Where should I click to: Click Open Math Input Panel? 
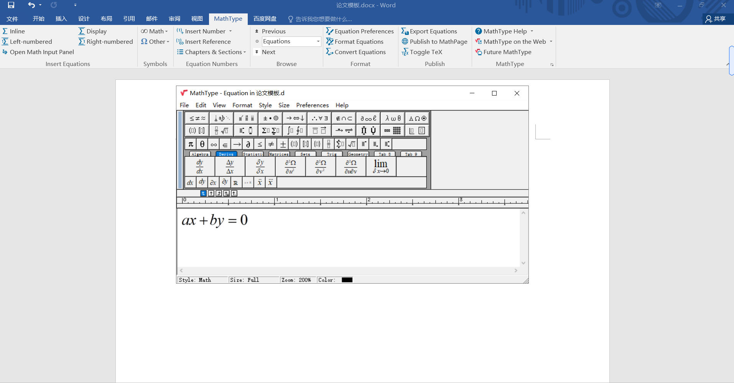38,52
